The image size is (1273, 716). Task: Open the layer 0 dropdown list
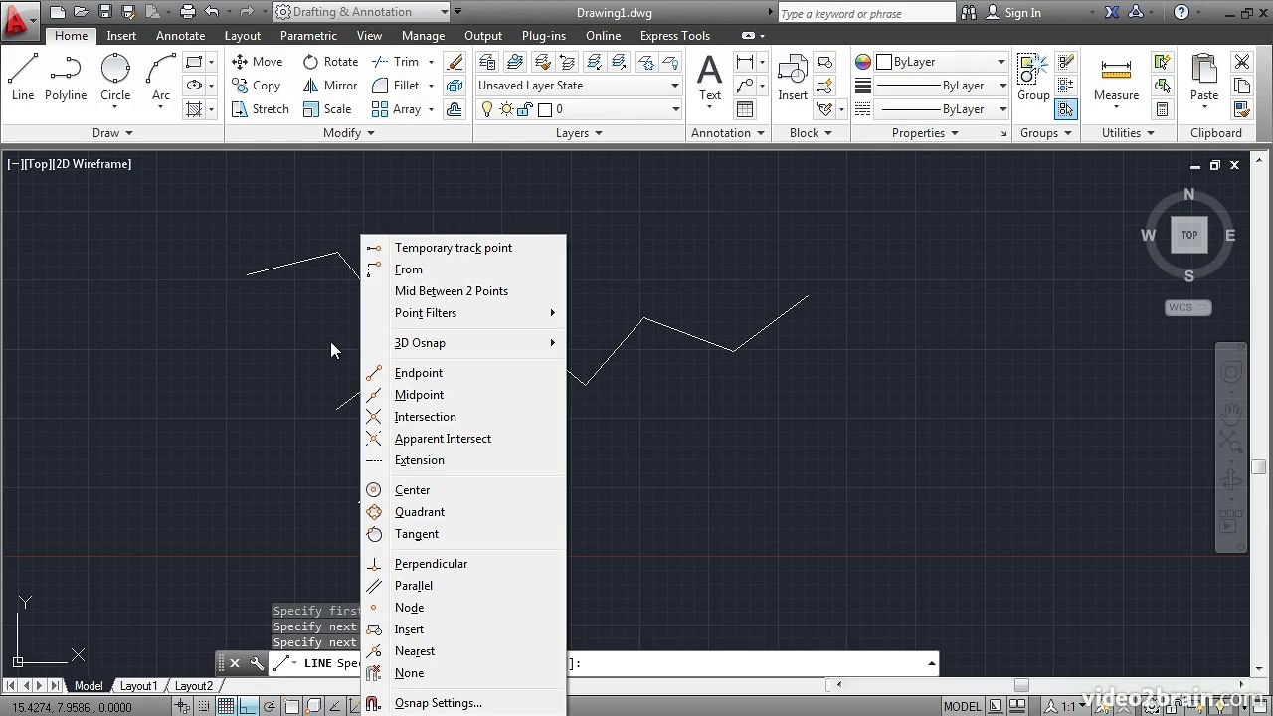578,109
